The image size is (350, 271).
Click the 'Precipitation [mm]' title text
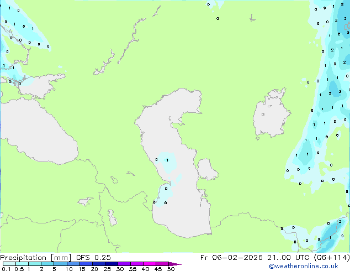pyautogui.click(x=36, y=258)
